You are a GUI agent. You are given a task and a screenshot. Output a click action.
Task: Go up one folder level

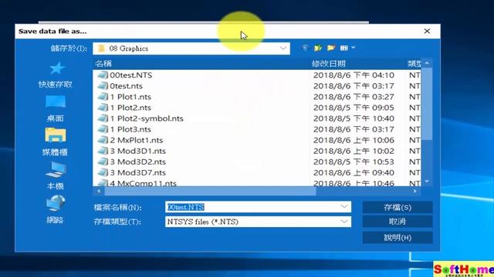pyautogui.click(x=318, y=48)
